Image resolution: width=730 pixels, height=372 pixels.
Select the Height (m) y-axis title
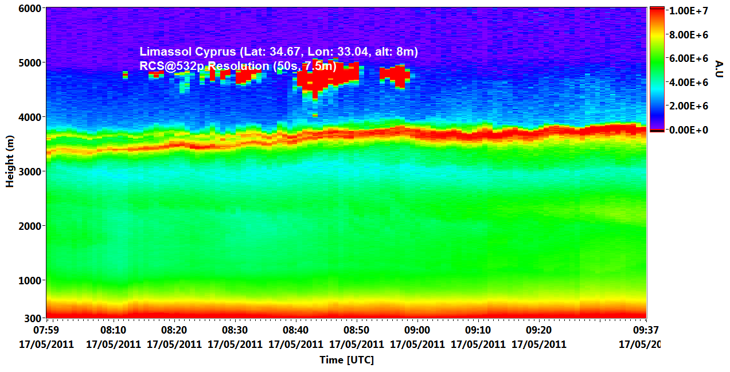(10, 162)
